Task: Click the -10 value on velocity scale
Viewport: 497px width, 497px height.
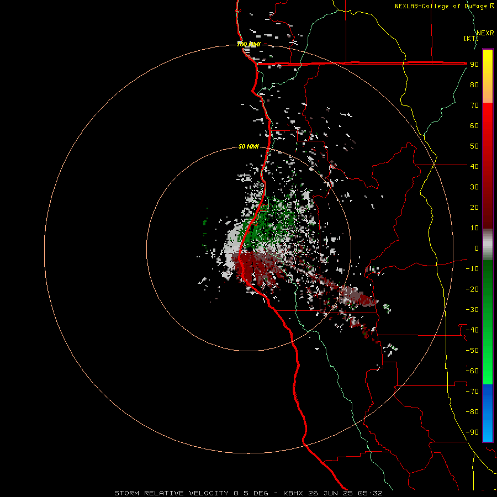Action: click(472, 269)
